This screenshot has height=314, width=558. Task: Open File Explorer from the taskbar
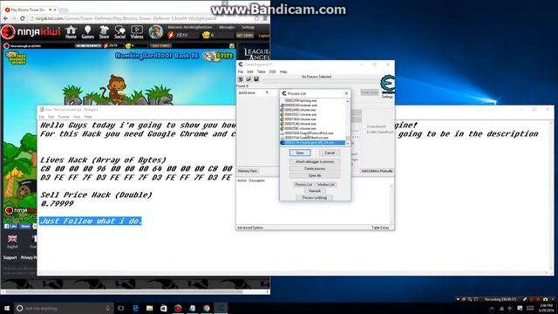point(149,308)
